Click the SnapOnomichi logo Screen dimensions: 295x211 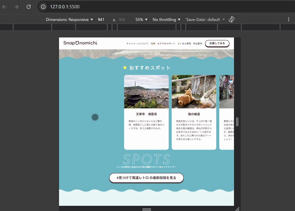pyautogui.click(x=80, y=42)
